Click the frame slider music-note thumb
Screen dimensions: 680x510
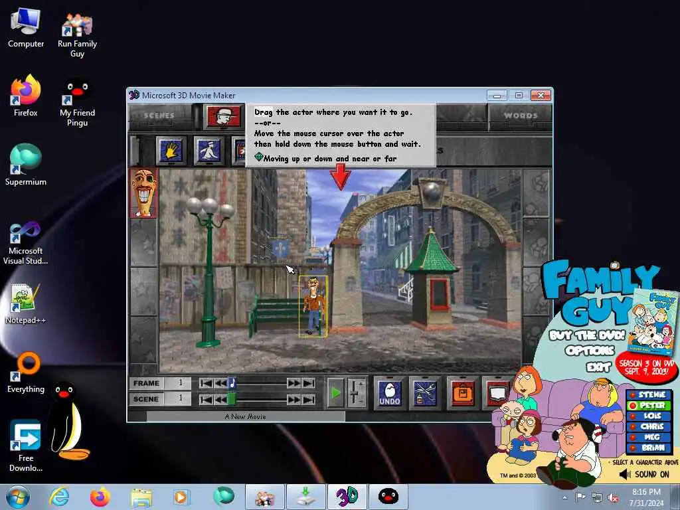(x=232, y=383)
